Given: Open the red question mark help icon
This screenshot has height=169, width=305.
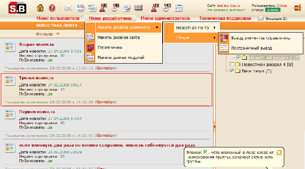Looking at the screenshot, I should pos(52,8).
